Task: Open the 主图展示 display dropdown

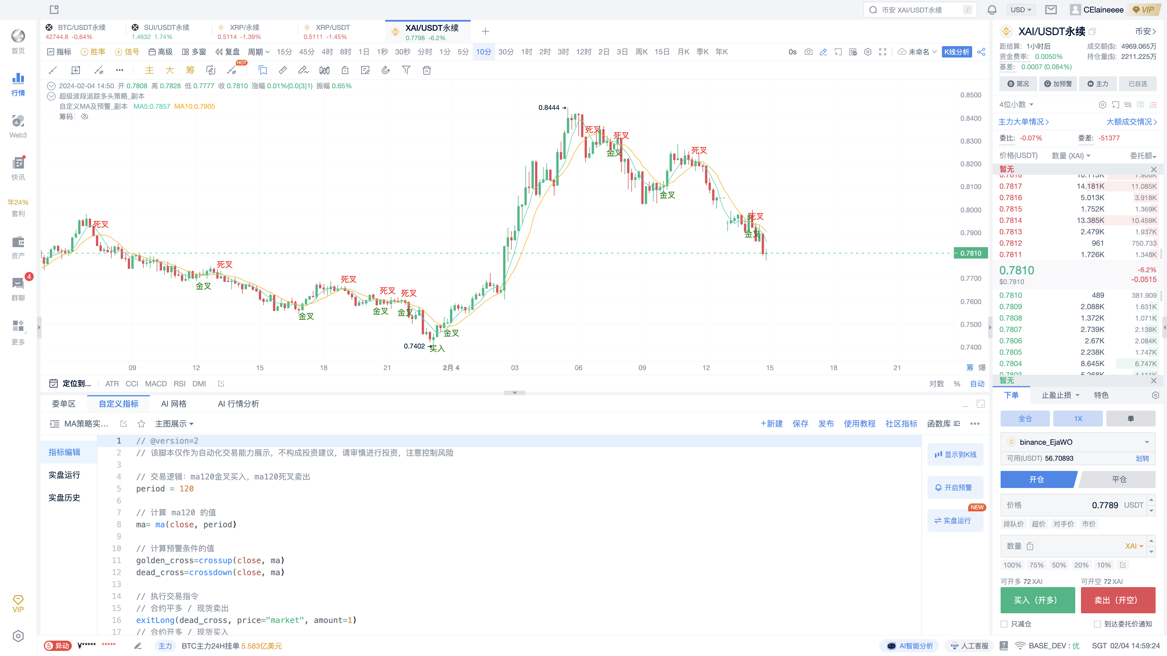Action: [174, 424]
